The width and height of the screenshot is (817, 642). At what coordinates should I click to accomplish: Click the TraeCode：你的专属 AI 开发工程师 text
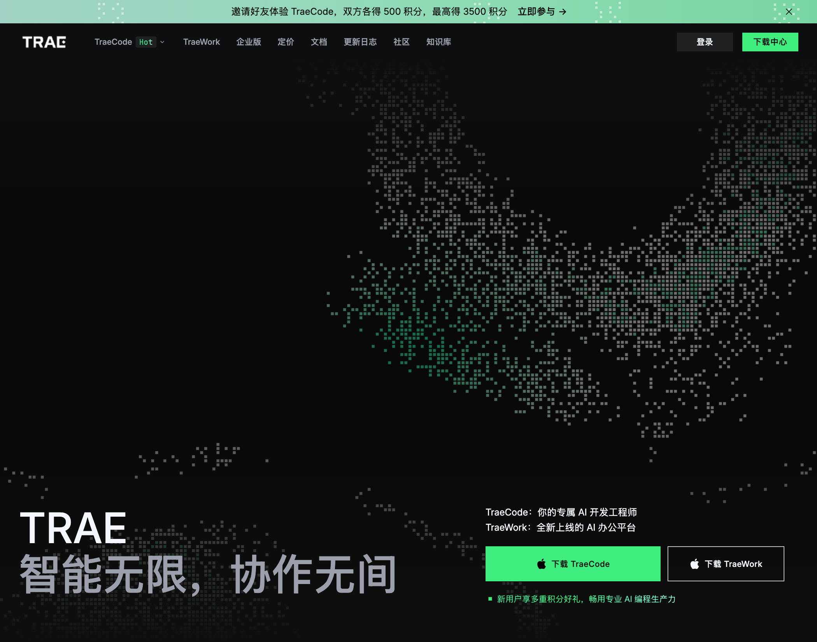tap(561, 512)
